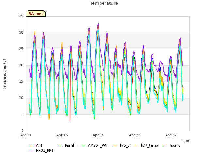Click the Temperatures (C) y-axis title

pyautogui.click(x=4, y=74)
